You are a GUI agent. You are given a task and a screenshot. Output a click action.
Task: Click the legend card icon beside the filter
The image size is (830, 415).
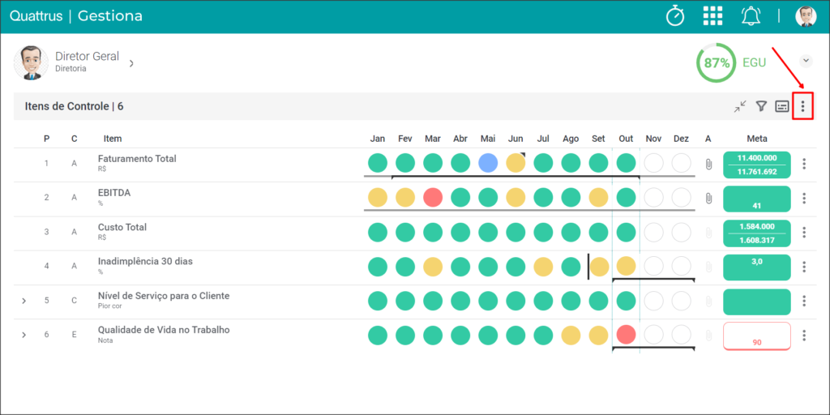[782, 106]
